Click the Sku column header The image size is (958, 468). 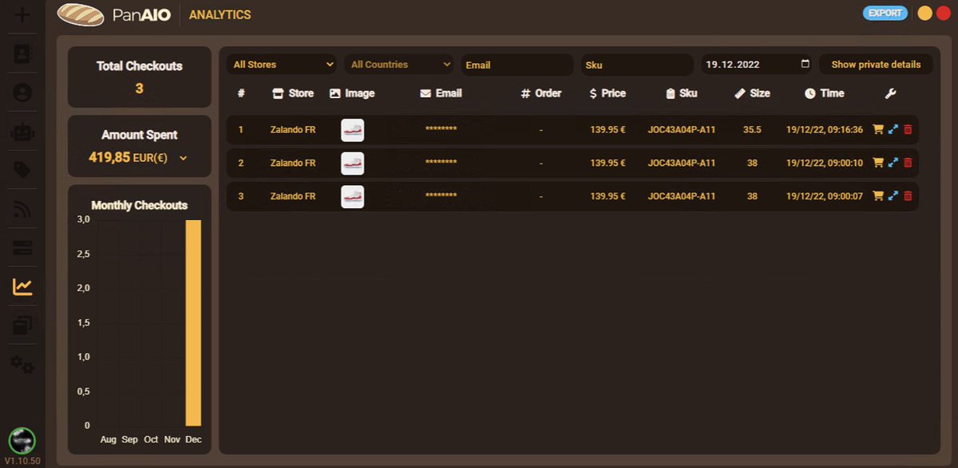[681, 93]
